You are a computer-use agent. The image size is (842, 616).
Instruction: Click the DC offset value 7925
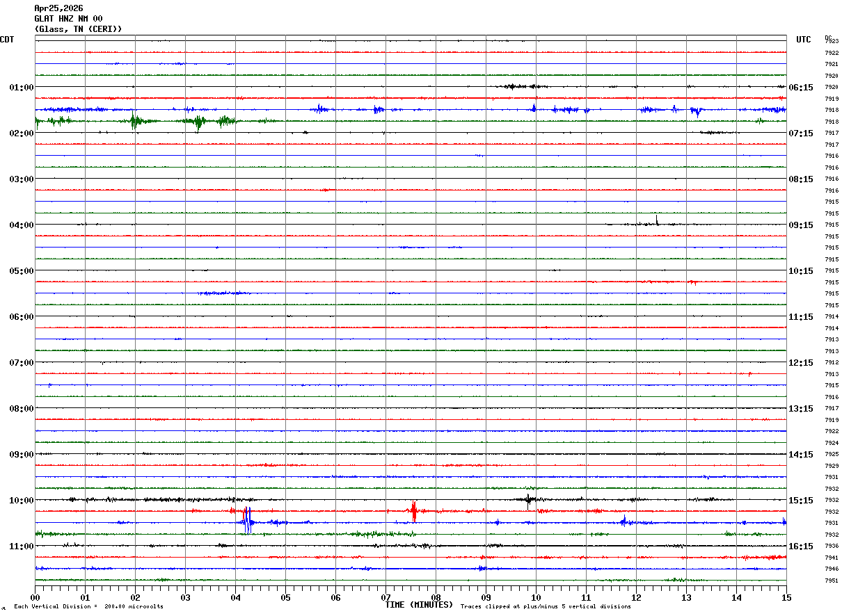click(832, 454)
